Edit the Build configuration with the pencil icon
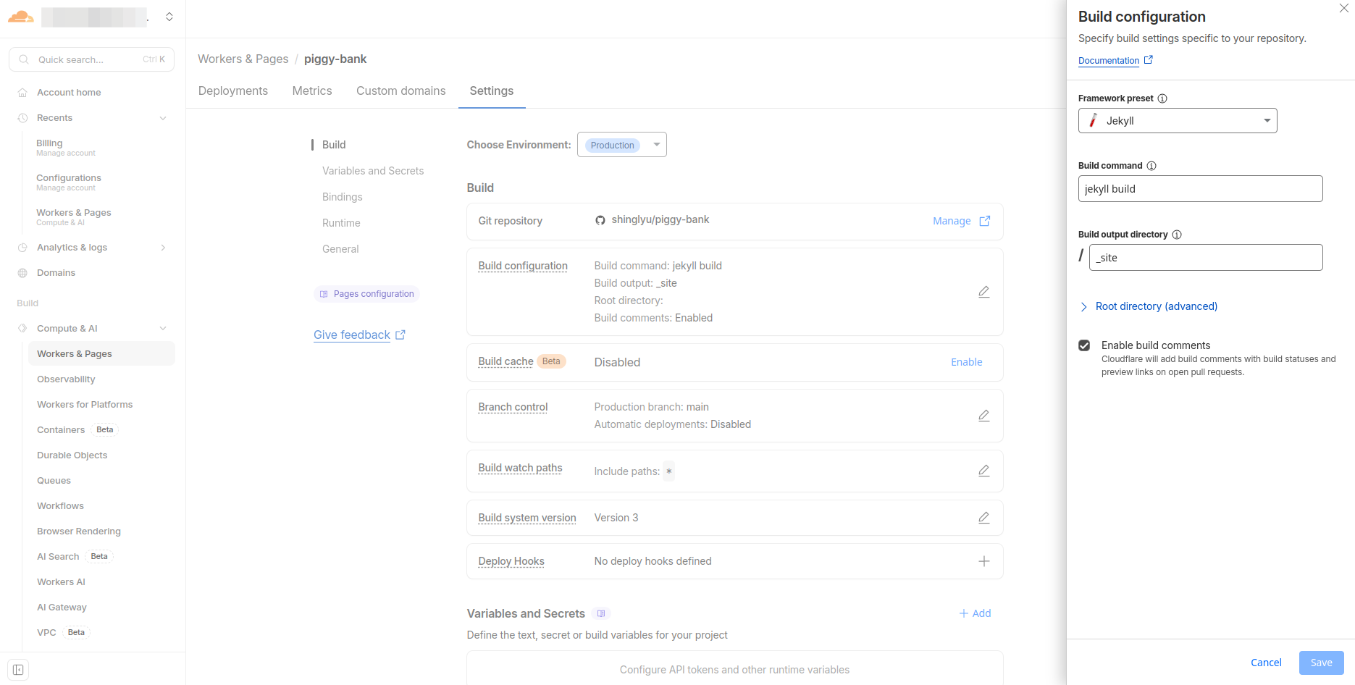The image size is (1355, 685). 983,291
